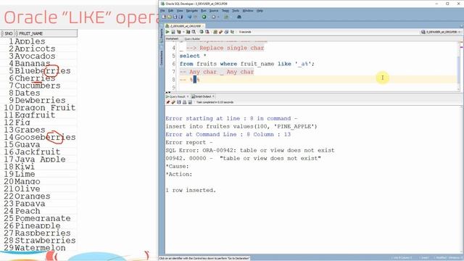The image size is (464, 261).
Task: Click the Clear eraser icon in worksheet toolbar
Action: (220, 32)
